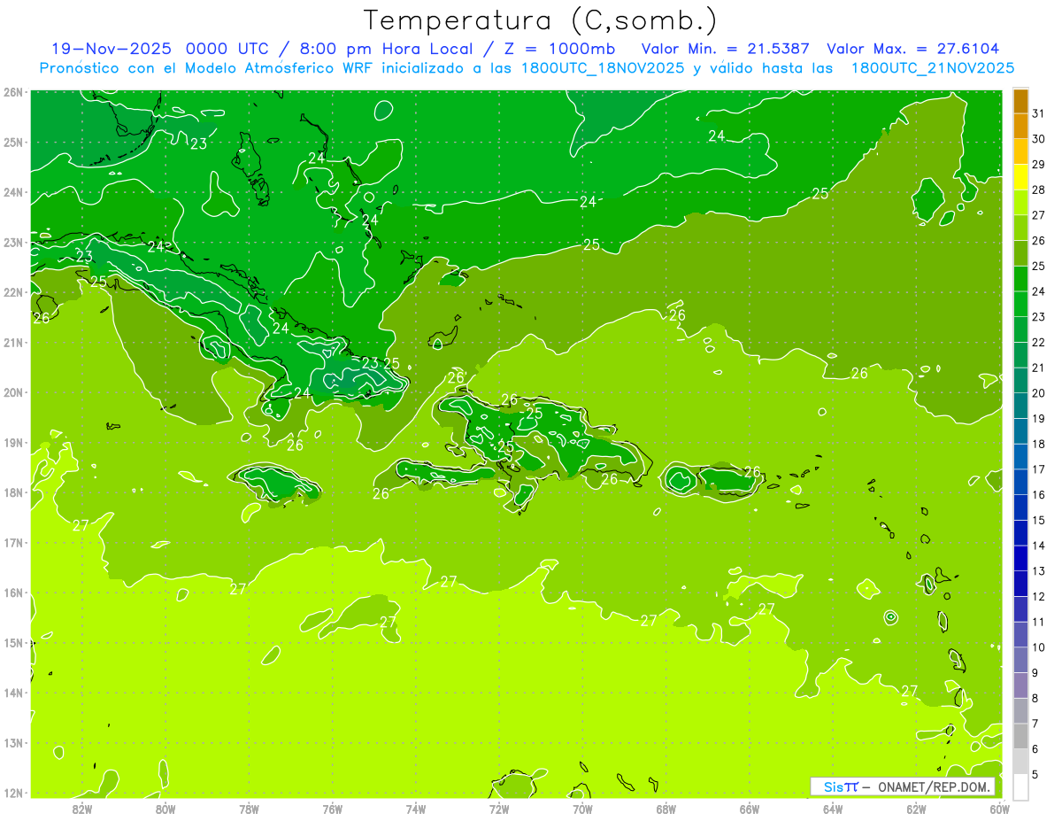Click the 18N latitude axis label

pyautogui.click(x=12, y=492)
